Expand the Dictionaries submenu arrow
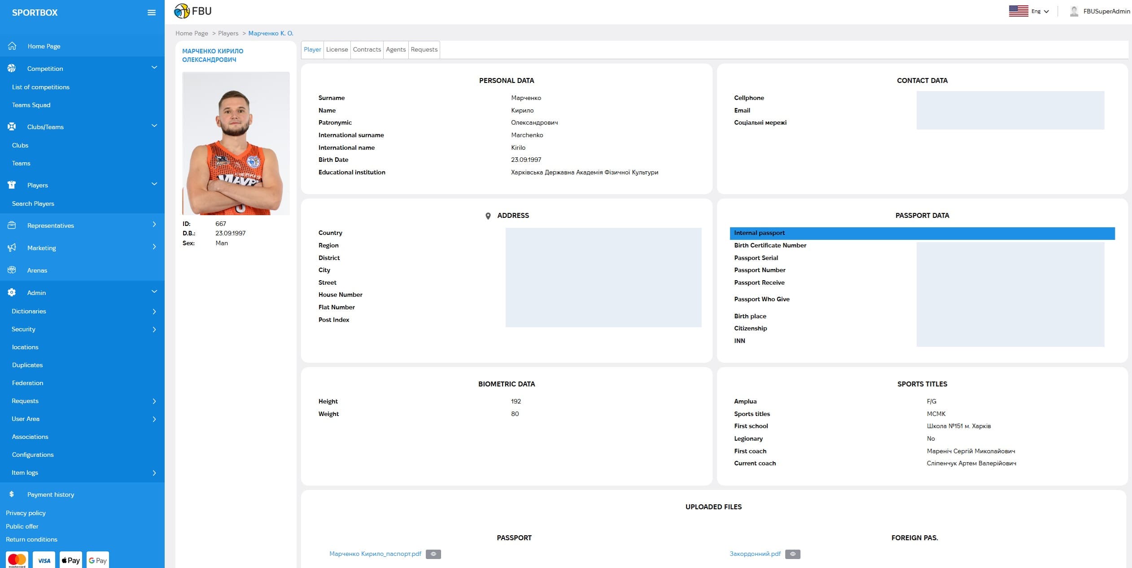Viewport: 1132px width, 568px height. [154, 312]
